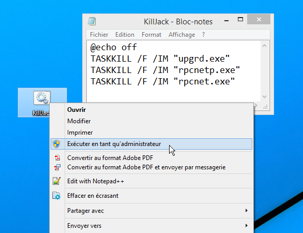Click the scroll up arrow in Notepad
The image size is (303, 233).
[265, 46]
